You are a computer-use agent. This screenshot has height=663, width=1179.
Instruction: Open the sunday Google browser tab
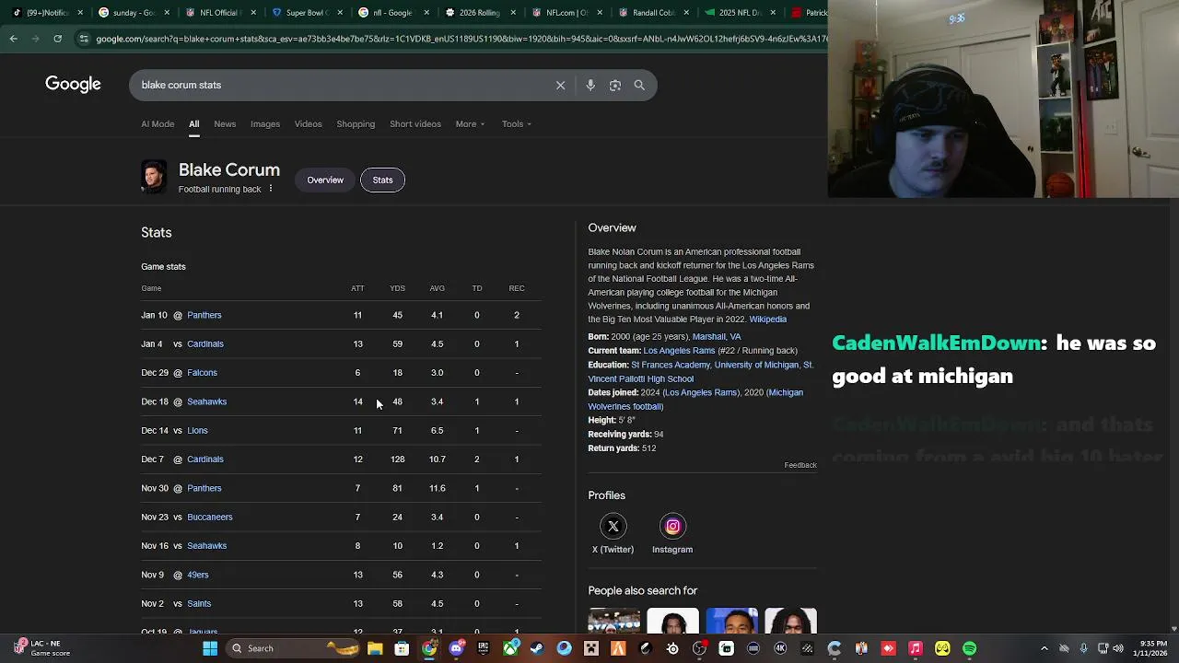coord(134,13)
